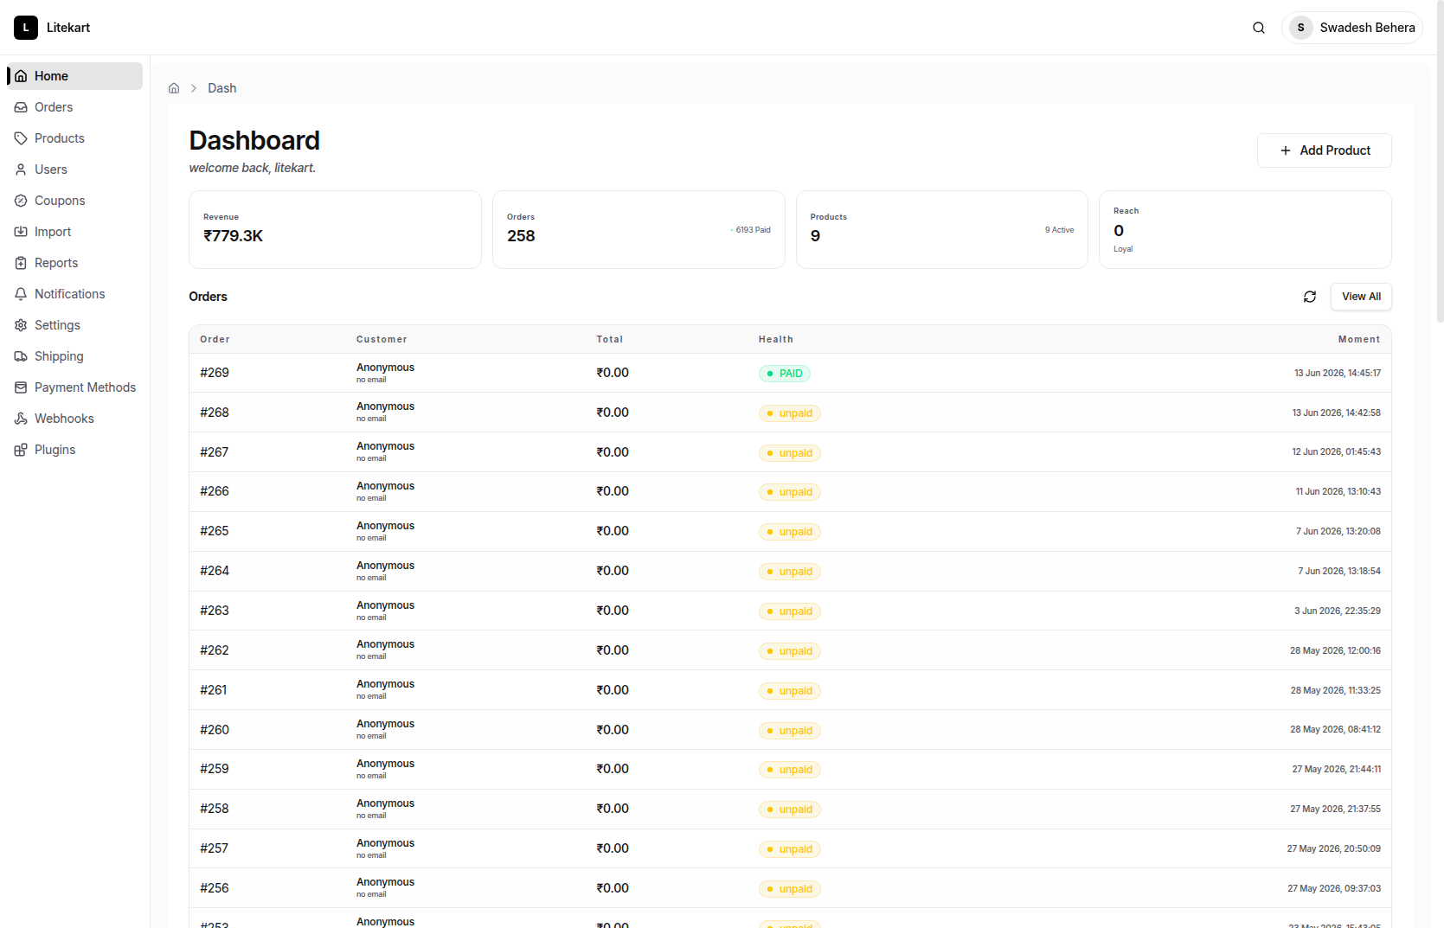Click timestamp 13 Jun 2026, 14:45:17

coord(1338,374)
